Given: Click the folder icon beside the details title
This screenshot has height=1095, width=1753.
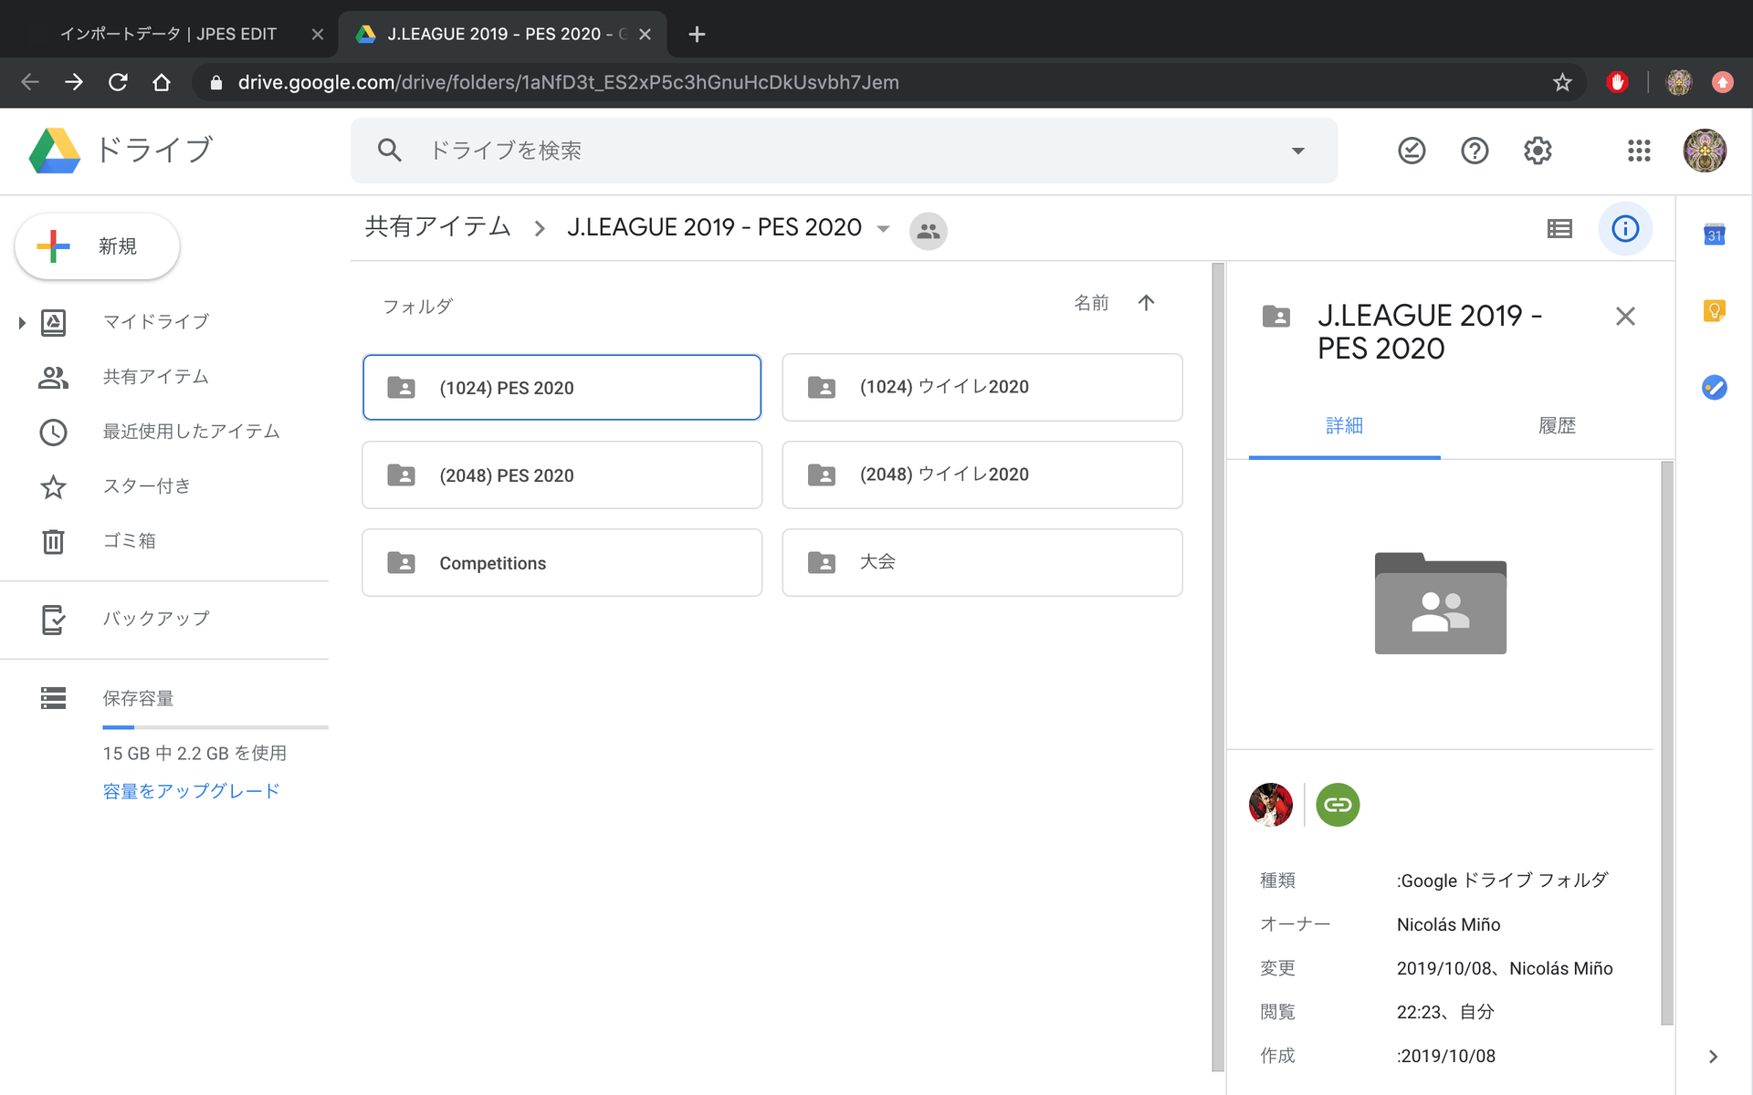Looking at the screenshot, I should coord(1276,317).
